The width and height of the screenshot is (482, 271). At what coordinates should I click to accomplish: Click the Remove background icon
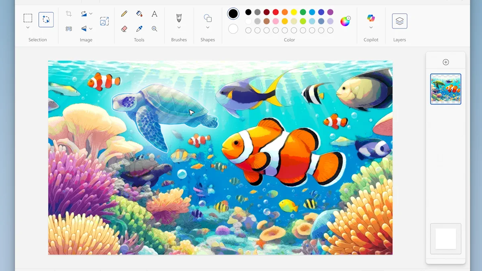[x=69, y=29]
